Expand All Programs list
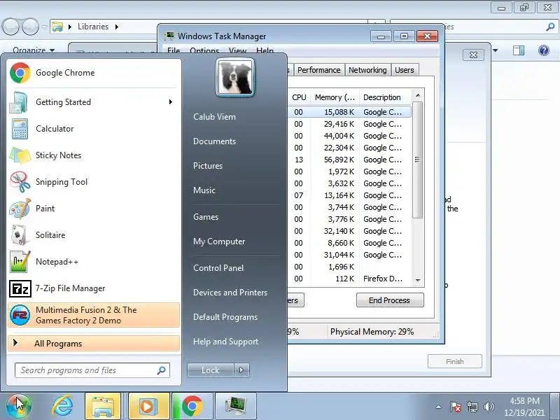Image resolution: width=560 pixels, height=420 pixels. coord(94,344)
